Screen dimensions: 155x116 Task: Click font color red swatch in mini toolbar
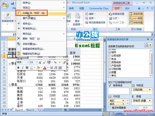pyautogui.click(x=45, y=68)
